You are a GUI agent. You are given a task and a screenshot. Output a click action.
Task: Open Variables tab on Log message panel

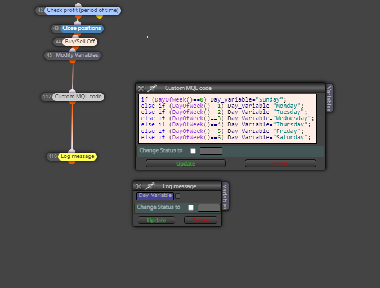pyautogui.click(x=225, y=196)
